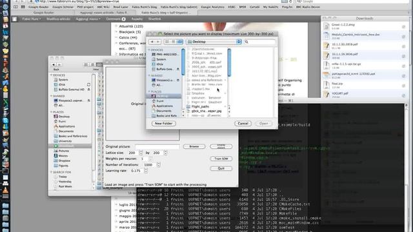Screen dimensions: 413x232
Task: Click the Finder window Back arrow
Action: [x=54, y=64]
